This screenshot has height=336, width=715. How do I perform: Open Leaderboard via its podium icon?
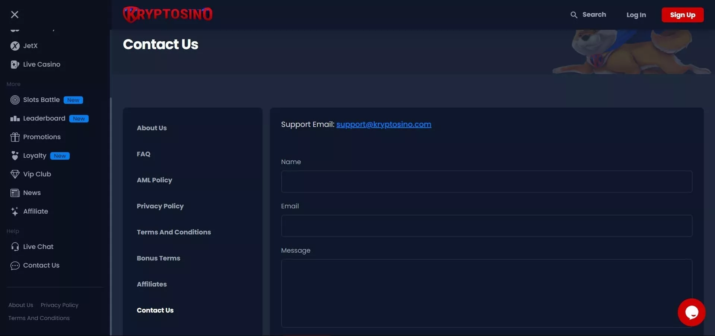tap(15, 119)
